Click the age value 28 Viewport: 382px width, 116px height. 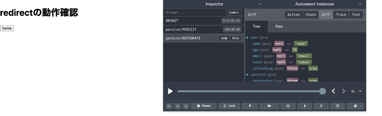click(295, 50)
